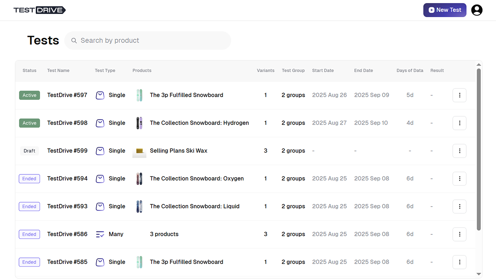Click the Single test type icon for TestDrive #598
This screenshot has width=496, height=279.
pyautogui.click(x=100, y=123)
